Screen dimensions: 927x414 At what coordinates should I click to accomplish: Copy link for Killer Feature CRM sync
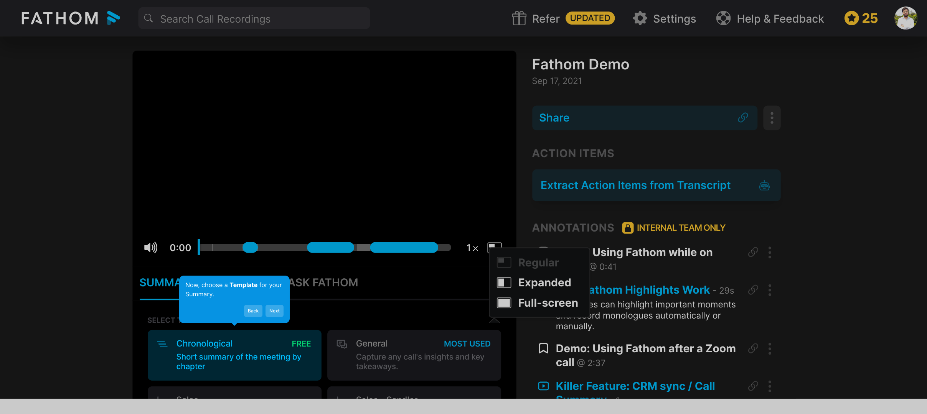point(753,386)
